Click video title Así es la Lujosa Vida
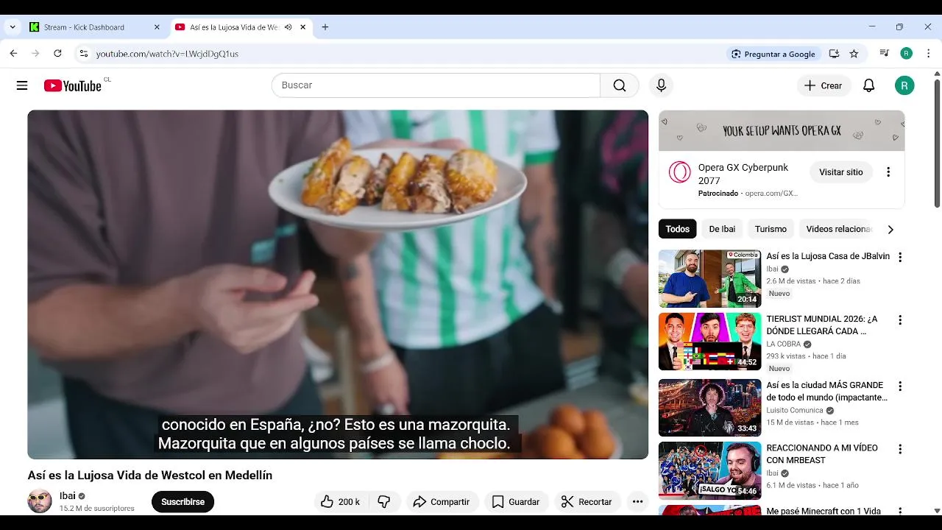Screen dimensions: 942x530 click(x=150, y=476)
